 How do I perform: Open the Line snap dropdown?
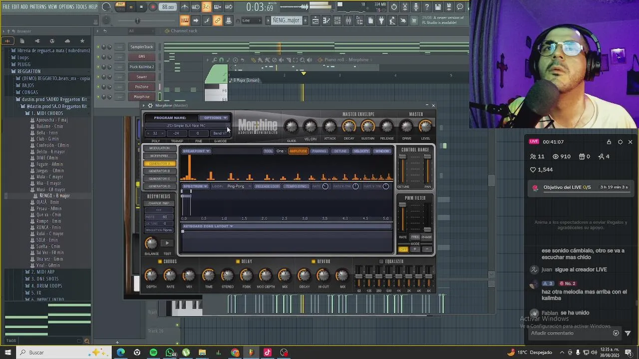[x=251, y=20]
